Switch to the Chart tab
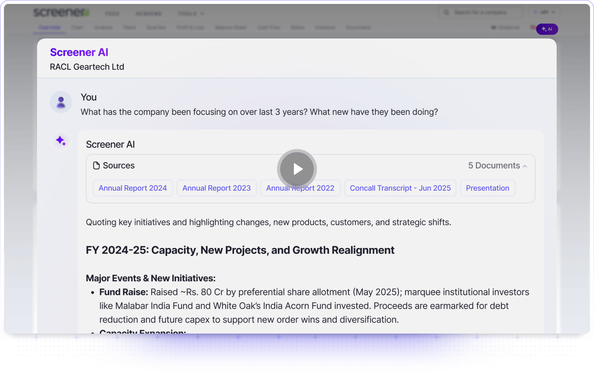 pos(77,28)
